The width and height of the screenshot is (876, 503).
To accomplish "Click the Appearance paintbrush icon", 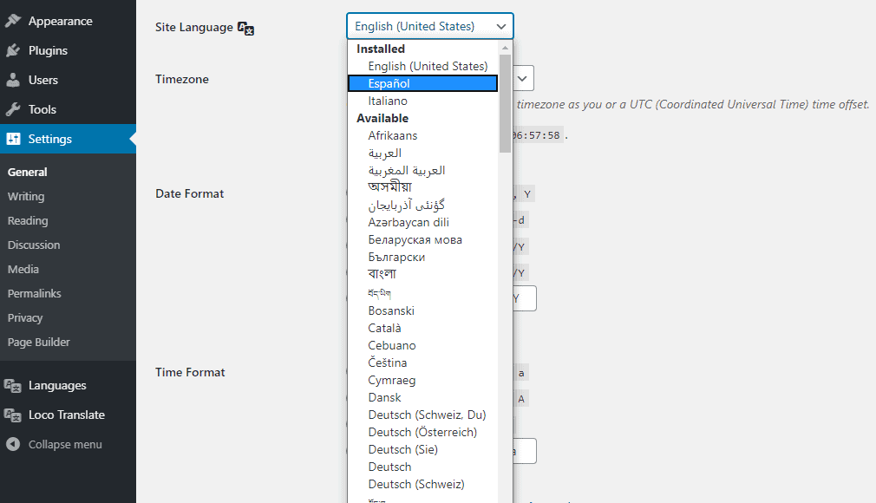I will 13,21.
